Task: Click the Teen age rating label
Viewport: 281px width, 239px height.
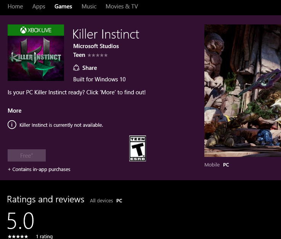Action: click(x=79, y=55)
